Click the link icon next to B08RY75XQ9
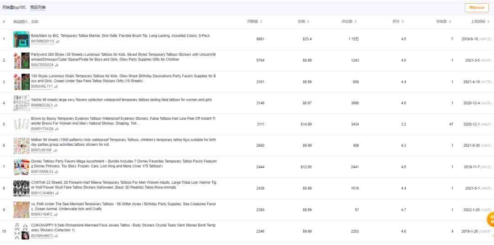 56,129
